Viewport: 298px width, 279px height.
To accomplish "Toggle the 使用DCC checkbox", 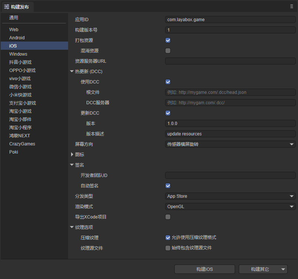I will coord(168,82).
